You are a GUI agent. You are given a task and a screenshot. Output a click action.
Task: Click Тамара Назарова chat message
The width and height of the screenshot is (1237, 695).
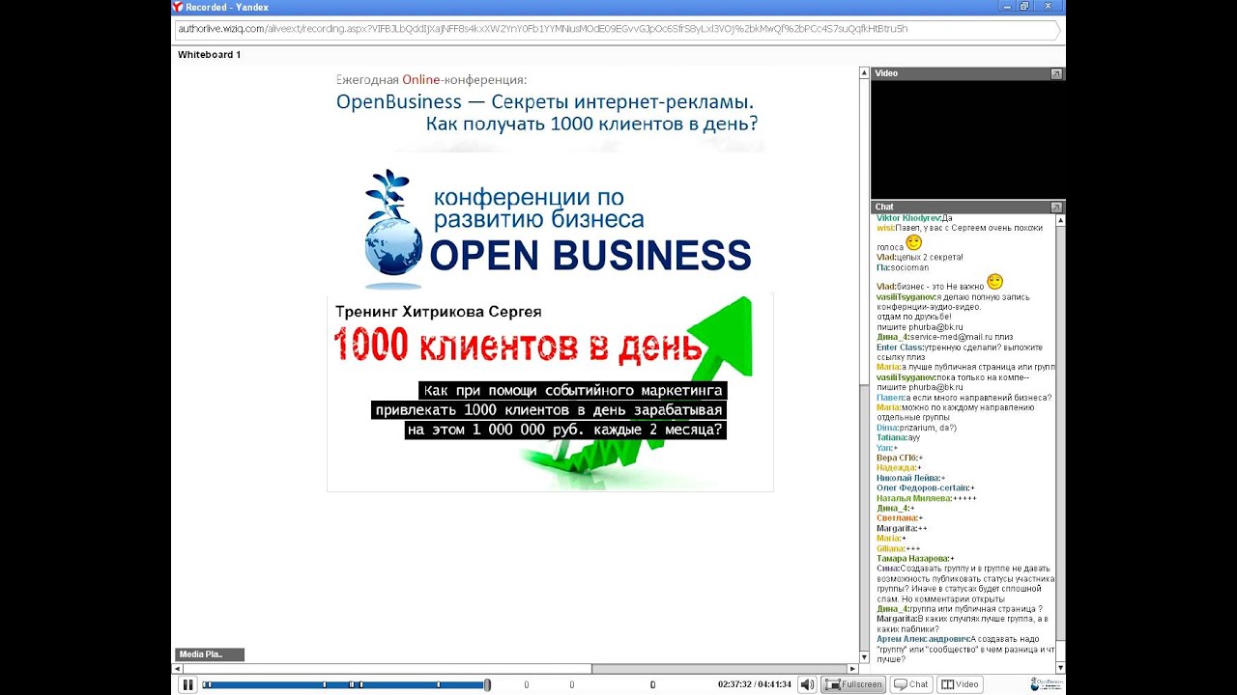[915, 558]
